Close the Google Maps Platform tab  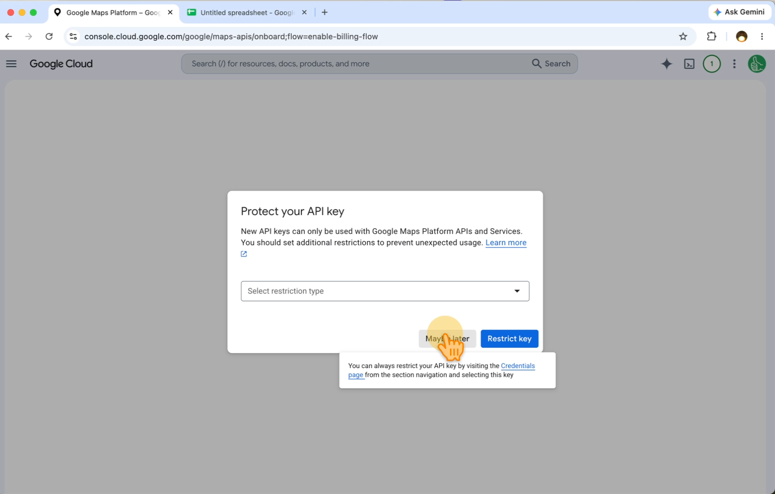click(x=170, y=12)
